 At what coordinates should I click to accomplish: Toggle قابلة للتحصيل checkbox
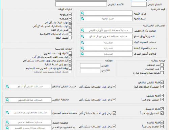tap(162, 109)
